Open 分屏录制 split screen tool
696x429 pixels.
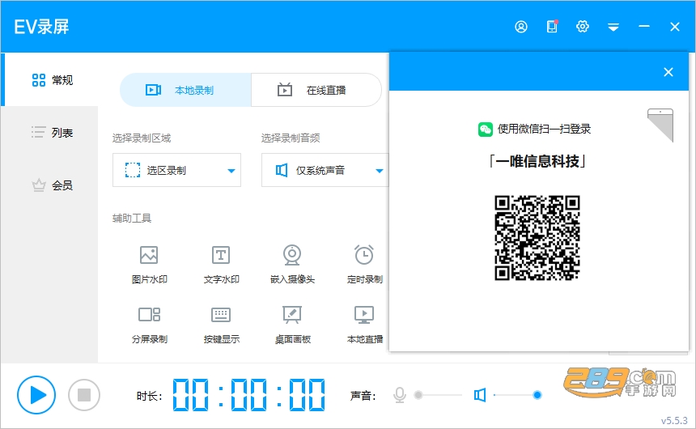coord(149,325)
